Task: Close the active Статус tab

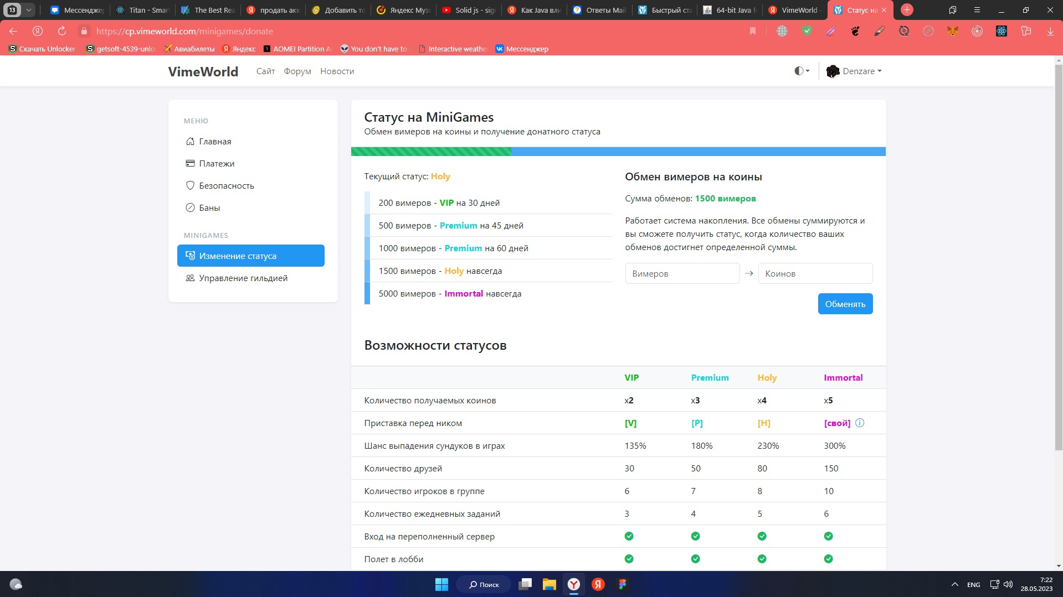Action: click(884, 10)
